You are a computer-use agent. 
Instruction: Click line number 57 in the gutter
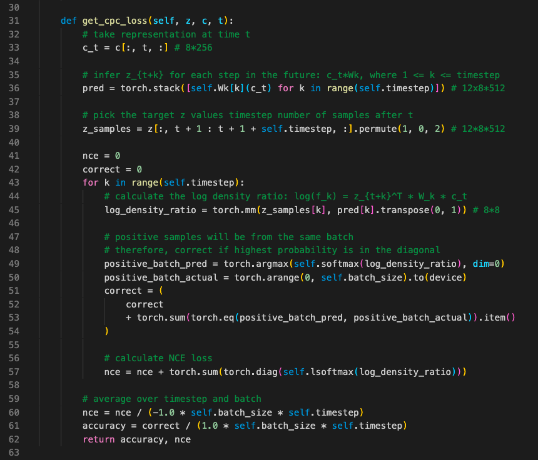(14, 372)
